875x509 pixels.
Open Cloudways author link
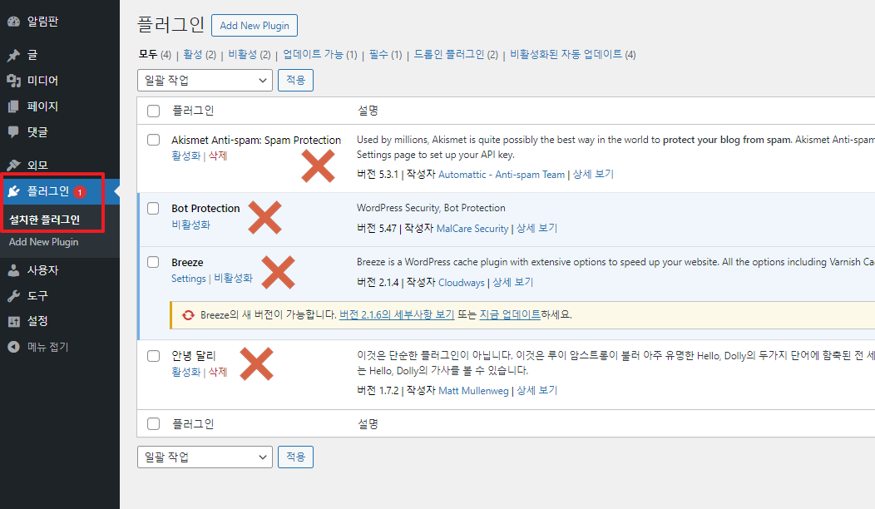(462, 283)
